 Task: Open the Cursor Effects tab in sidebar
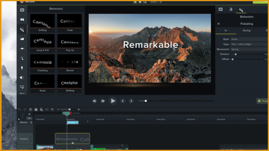(22, 58)
